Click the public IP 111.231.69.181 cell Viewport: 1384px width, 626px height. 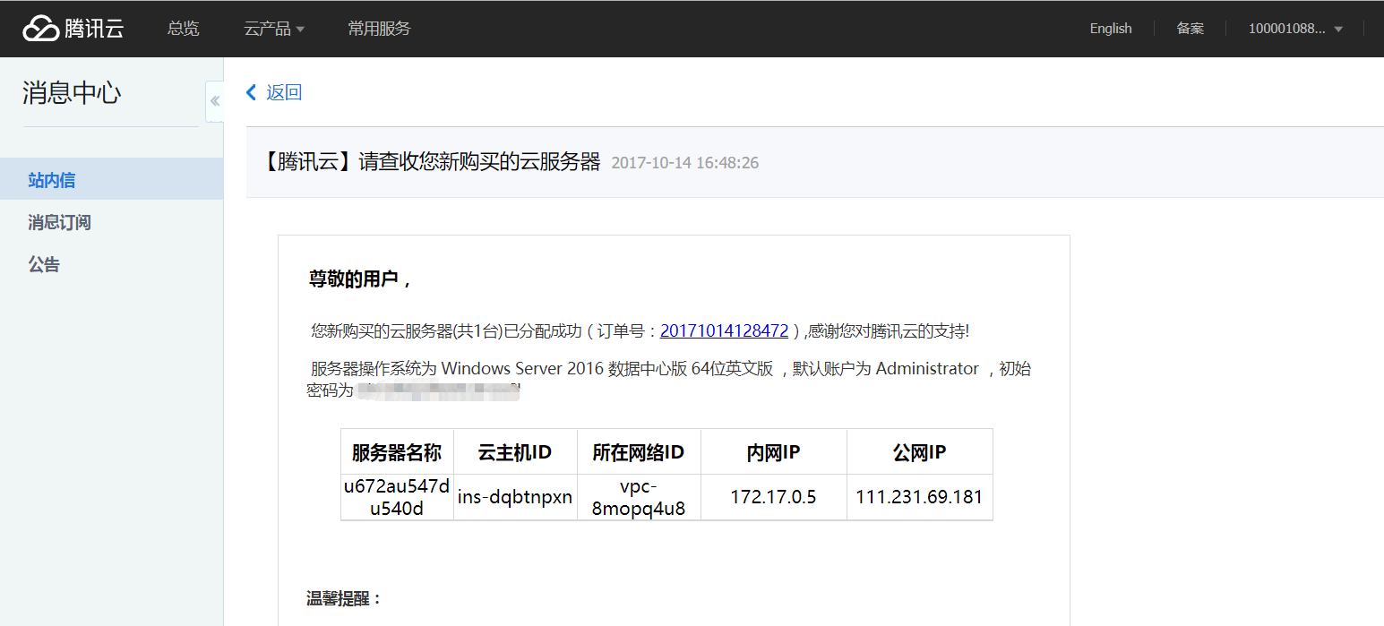click(919, 497)
